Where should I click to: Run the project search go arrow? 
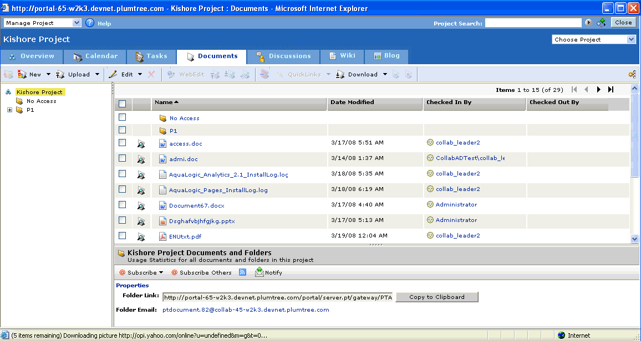tap(588, 23)
